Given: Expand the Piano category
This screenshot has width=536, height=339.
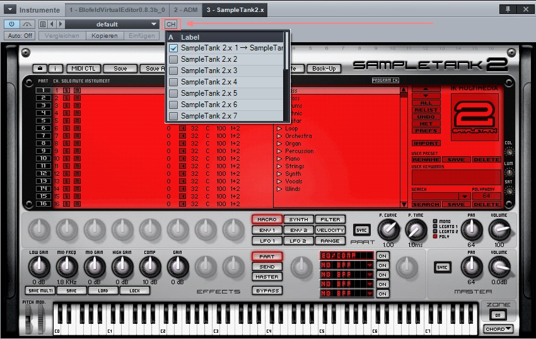Looking at the screenshot, I should tap(279, 159).
